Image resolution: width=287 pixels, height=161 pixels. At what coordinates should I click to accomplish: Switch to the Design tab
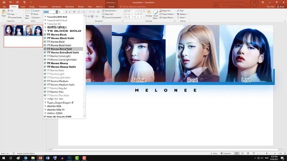point(32,7)
